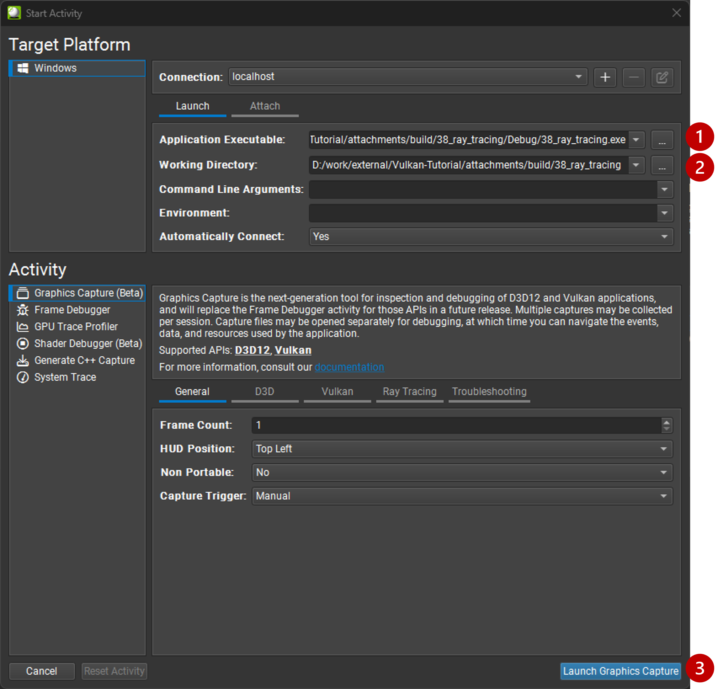
Task: Switch to the Attach tab
Action: point(264,106)
